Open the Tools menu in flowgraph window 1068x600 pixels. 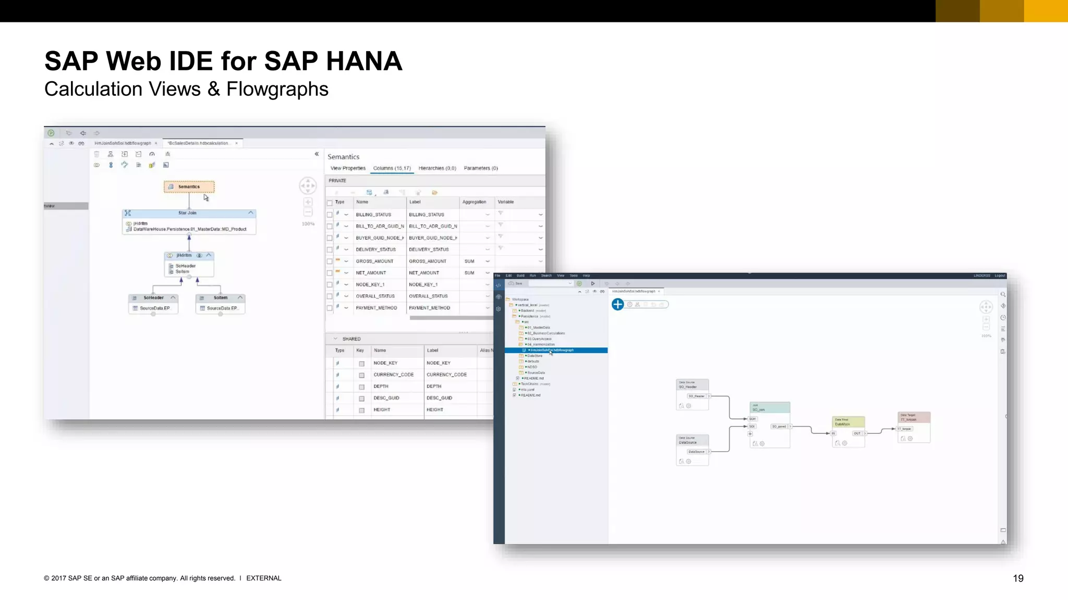pyautogui.click(x=574, y=276)
